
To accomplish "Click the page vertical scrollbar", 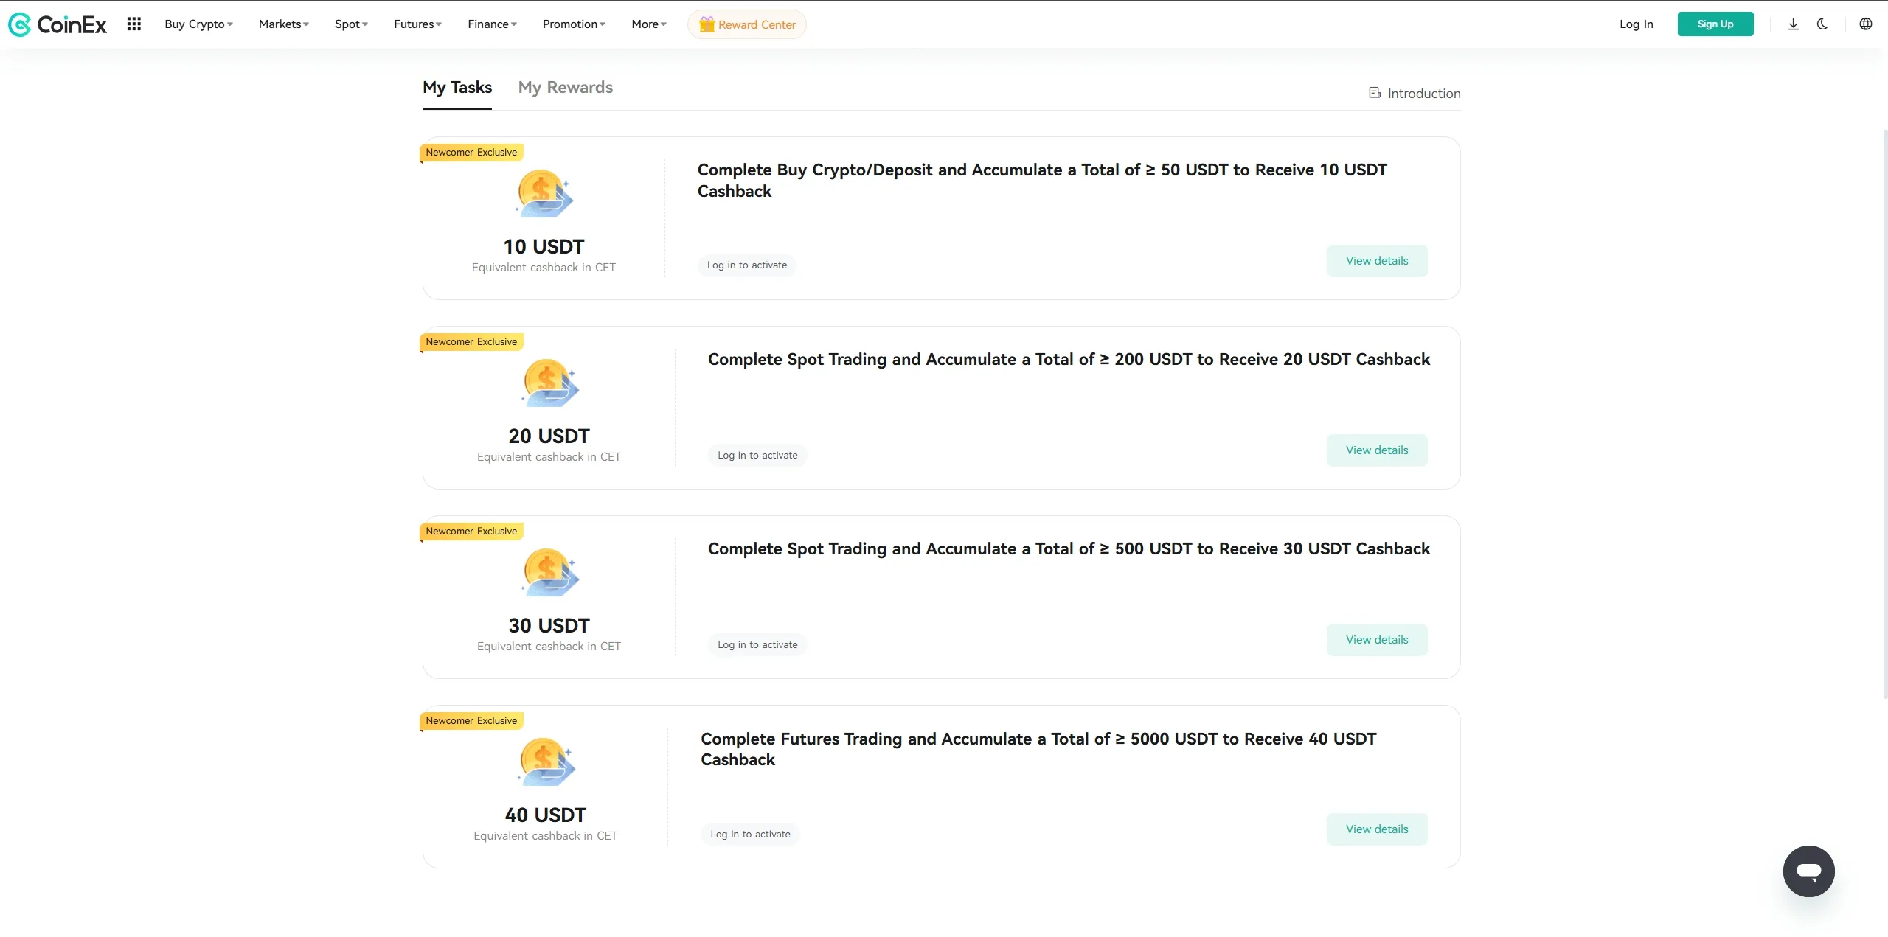I will click(1885, 413).
